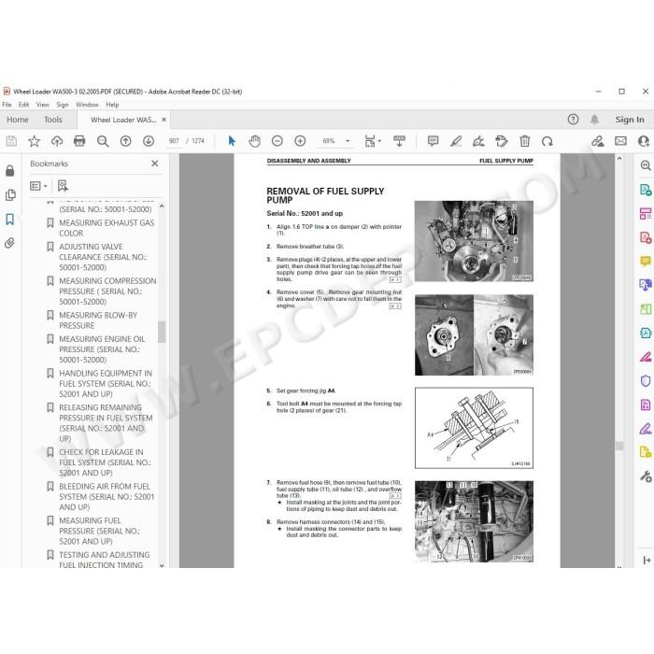654x654 pixels.
Task: Click the page number field showing 907
Action: 174,141
